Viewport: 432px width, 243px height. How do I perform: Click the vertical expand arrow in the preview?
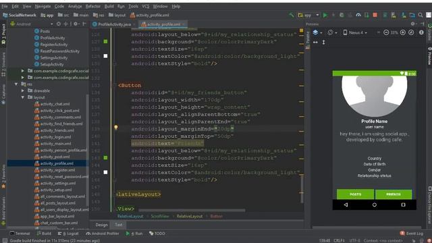coord(324,42)
